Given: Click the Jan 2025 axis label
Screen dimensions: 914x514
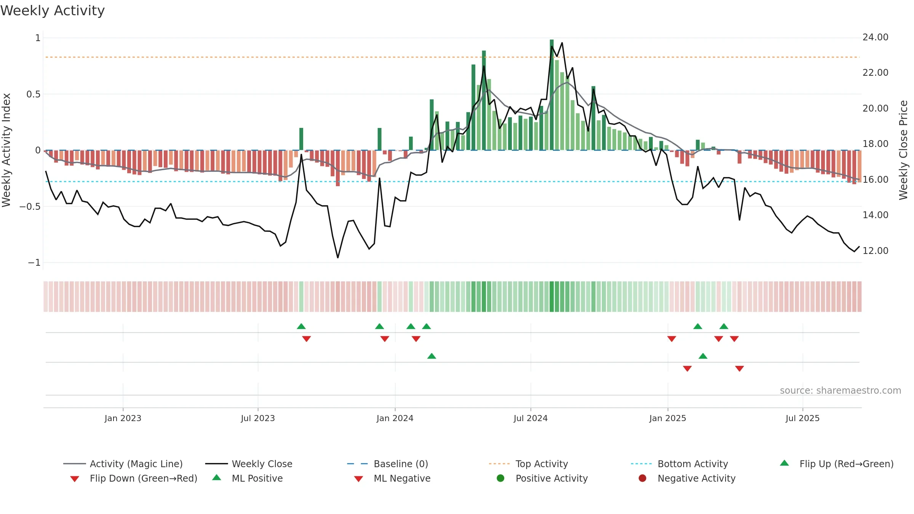Looking at the screenshot, I should (x=668, y=418).
